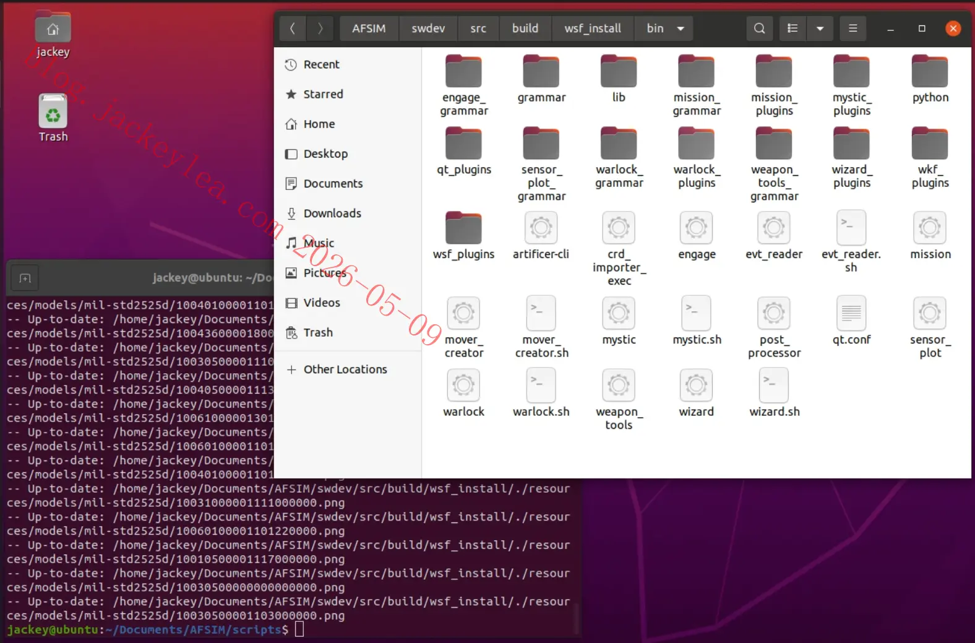The height and width of the screenshot is (643, 975).
Task: Toggle list view in the file manager
Action: (x=792, y=28)
